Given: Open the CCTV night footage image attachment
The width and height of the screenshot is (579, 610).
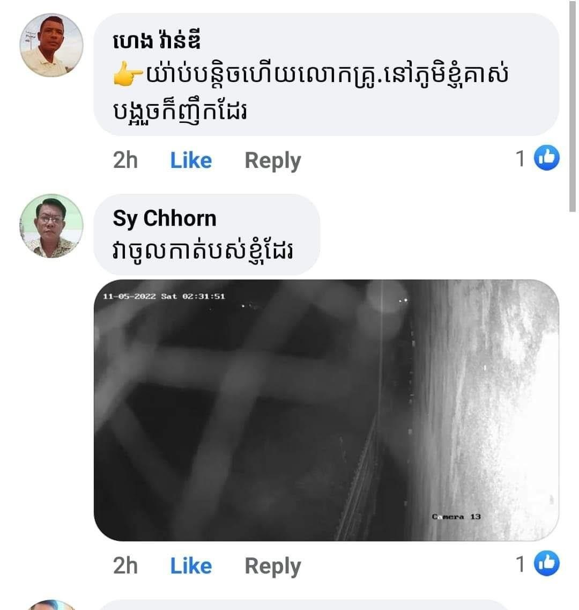Looking at the screenshot, I should (326, 410).
